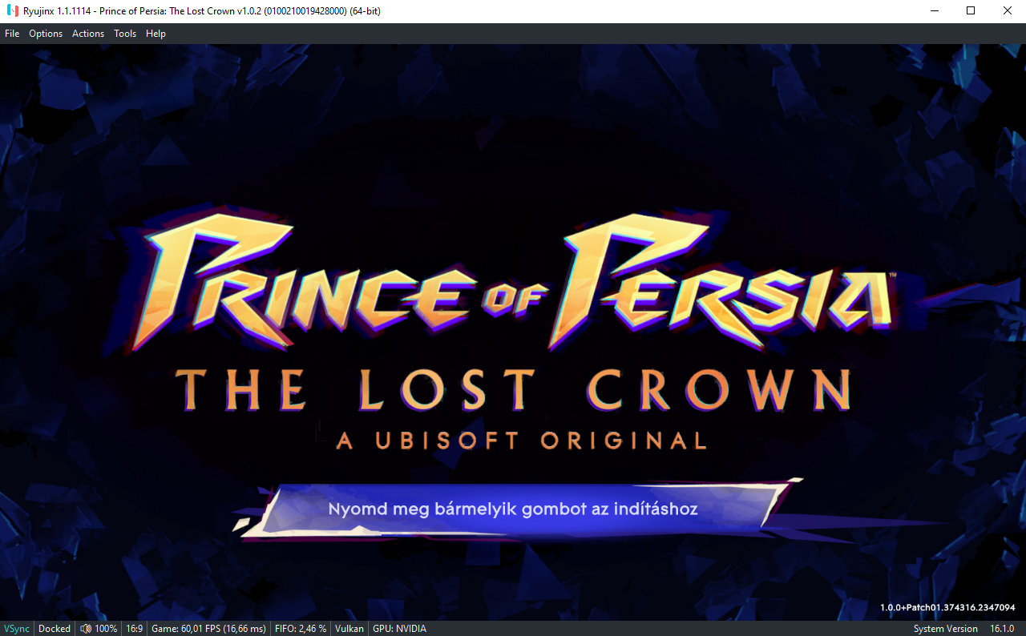Open the Actions menu
This screenshot has height=636, width=1026.
pyautogui.click(x=88, y=34)
